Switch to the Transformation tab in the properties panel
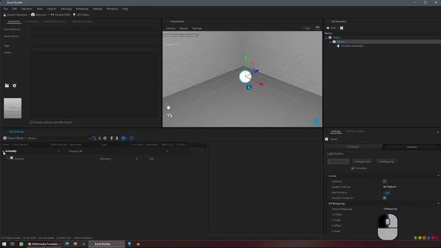This screenshot has height=248, width=441. pyautogui.click(x=355, y=132)
